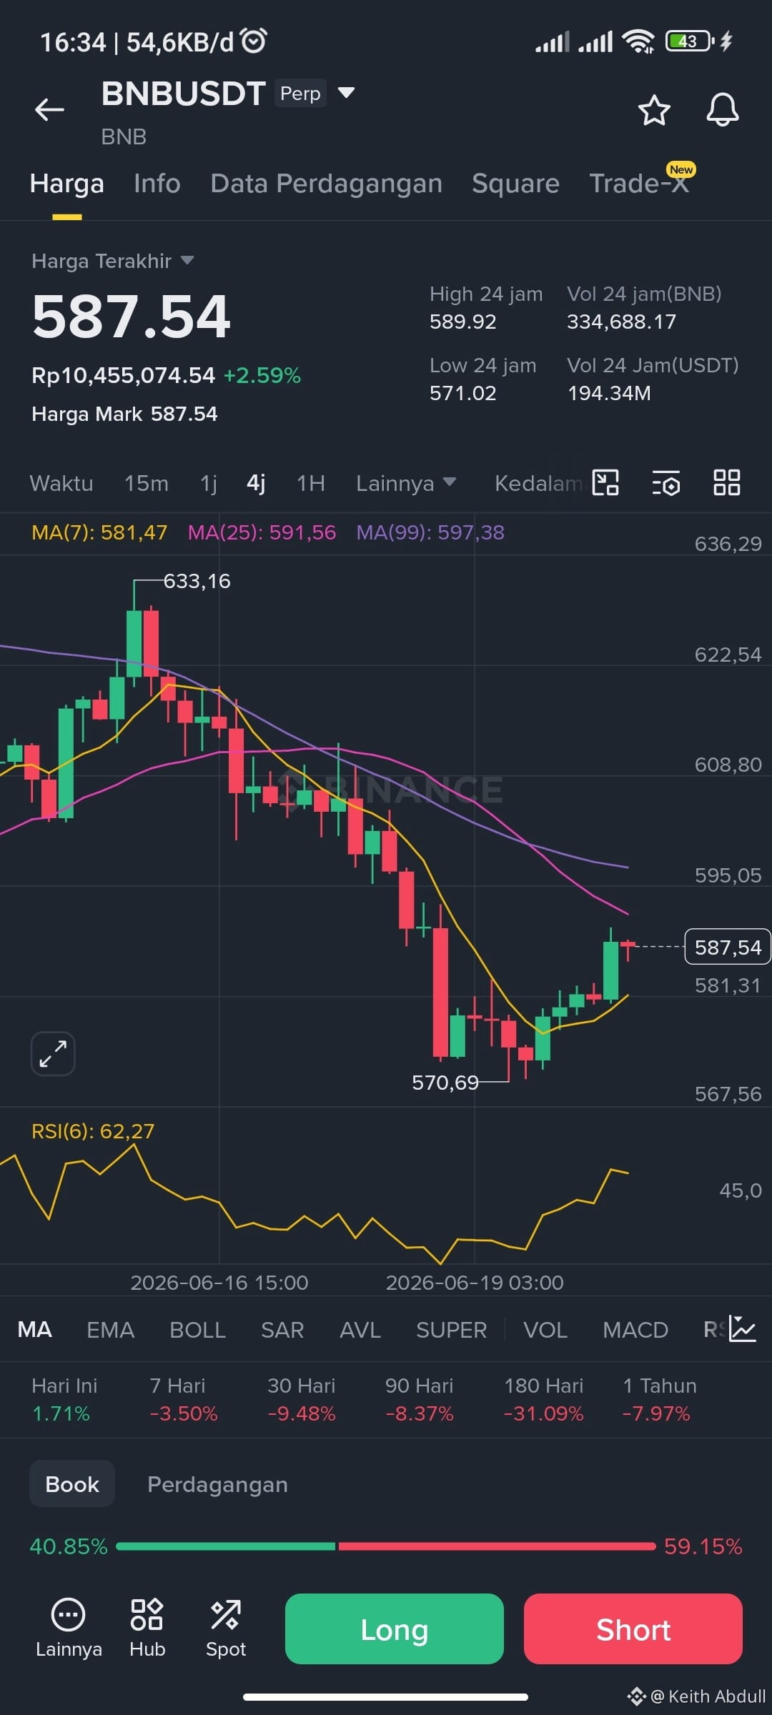Select the 1H timeframe

(311, 484)
